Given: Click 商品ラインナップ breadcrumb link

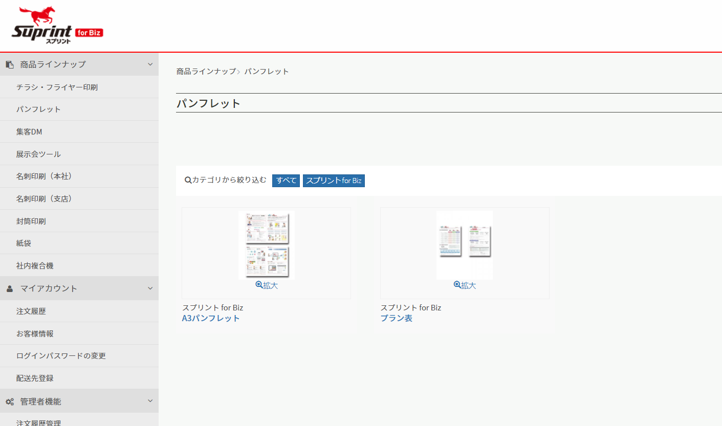Looking at the screenshot, I should coord(206,71).
